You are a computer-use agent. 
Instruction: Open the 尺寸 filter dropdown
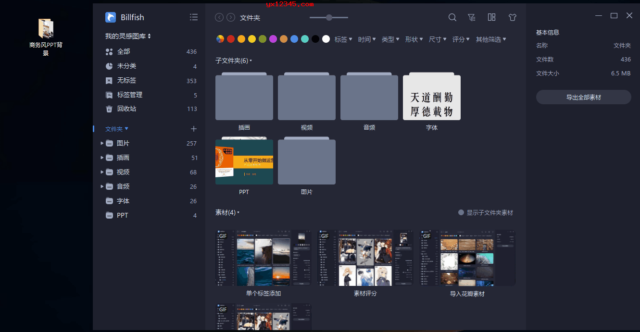[x=438, y=39]
